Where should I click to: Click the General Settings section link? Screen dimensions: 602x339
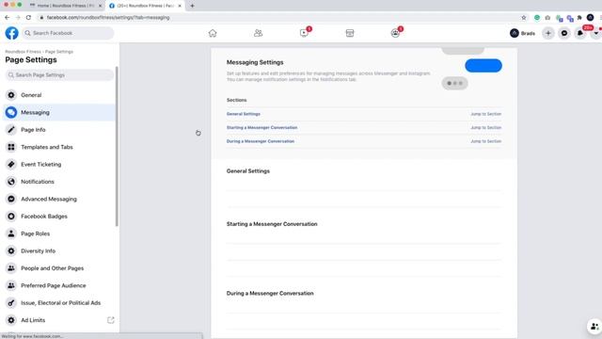tap(244, 114)
